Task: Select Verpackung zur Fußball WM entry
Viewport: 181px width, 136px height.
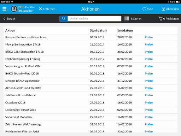Action: (x=23, y=66)
